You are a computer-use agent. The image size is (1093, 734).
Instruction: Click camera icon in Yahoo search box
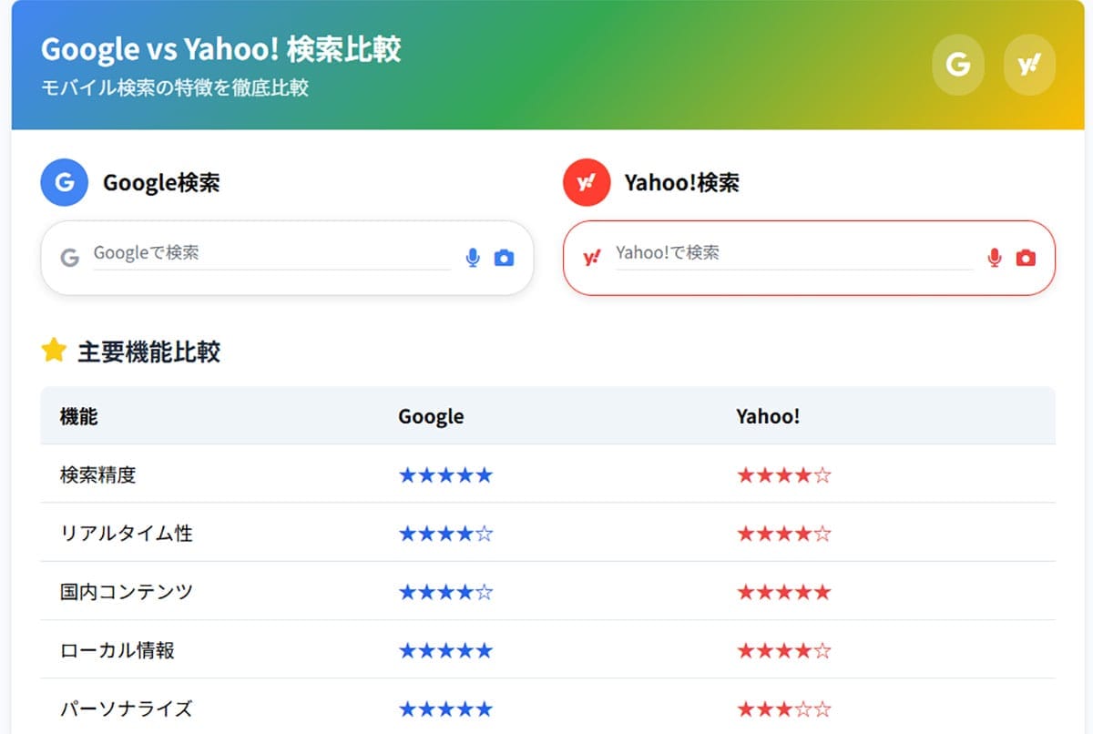tap(1026, 258)
